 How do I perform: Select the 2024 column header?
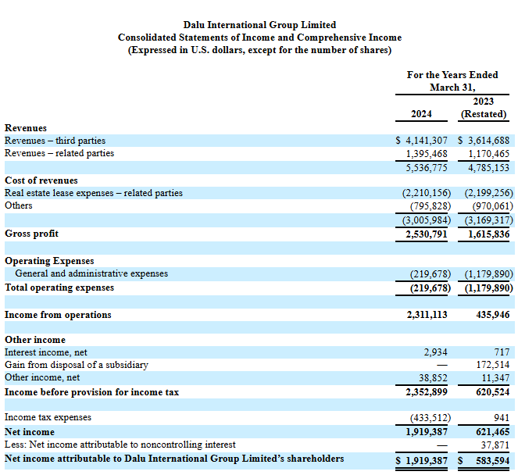[423, 114]
